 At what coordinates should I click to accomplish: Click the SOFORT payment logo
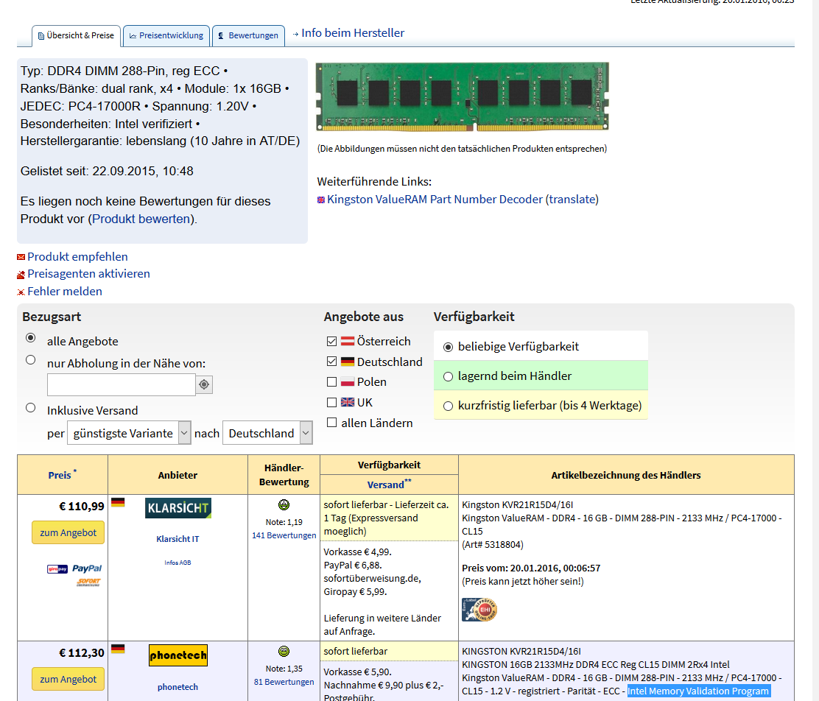(x=88, y=582)
